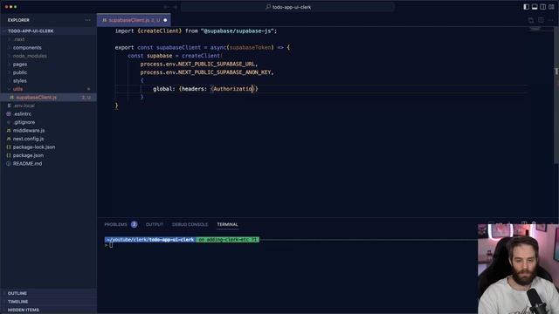Screen dimensions: 559x314
Task: Select the supabaseClient.js editor tab
Action: (134, 20)
